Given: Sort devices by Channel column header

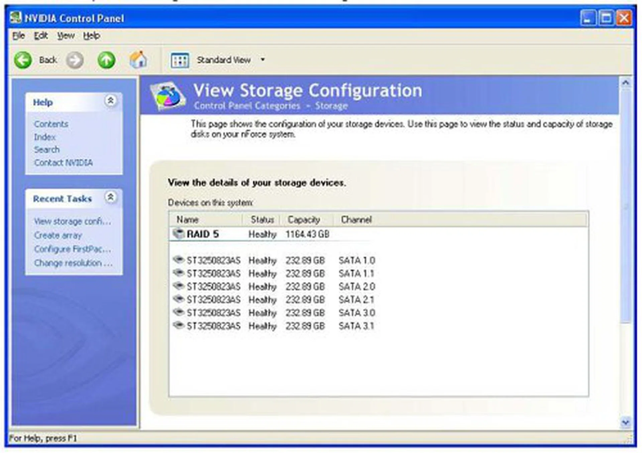Looking at the screenshot, I should point(356,220).
